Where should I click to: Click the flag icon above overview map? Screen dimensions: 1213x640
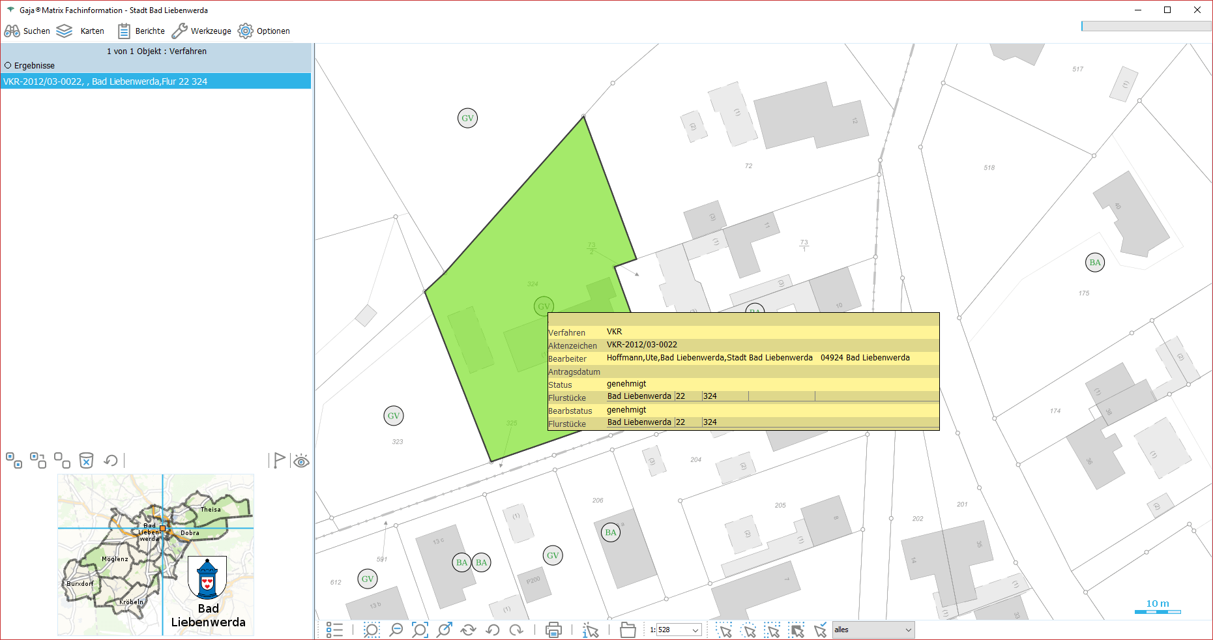pos(279,461)
